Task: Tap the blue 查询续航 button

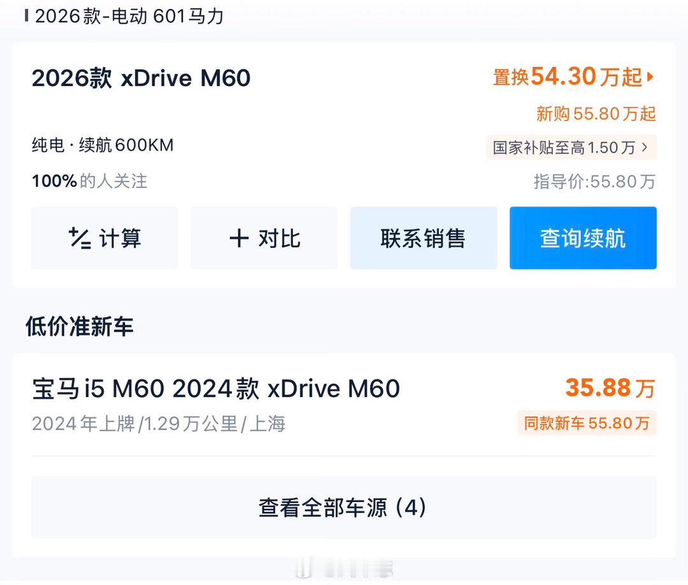Action: click(583, 238)
